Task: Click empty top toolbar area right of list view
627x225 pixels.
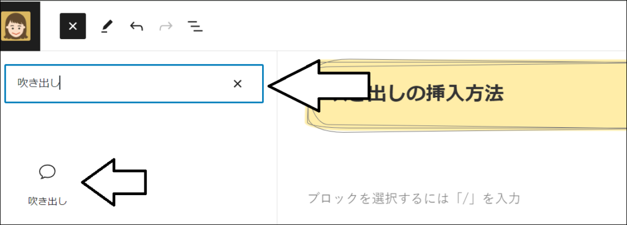Action: pyautogui.click(x=400, y=27)
